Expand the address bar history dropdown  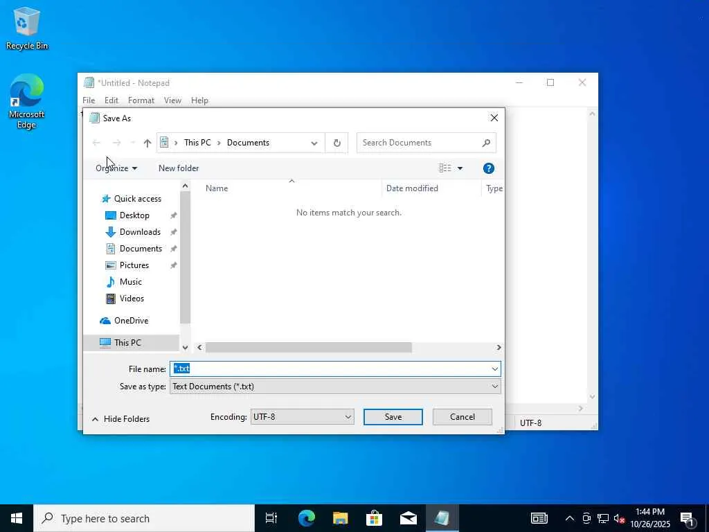(x=314, y=143)
